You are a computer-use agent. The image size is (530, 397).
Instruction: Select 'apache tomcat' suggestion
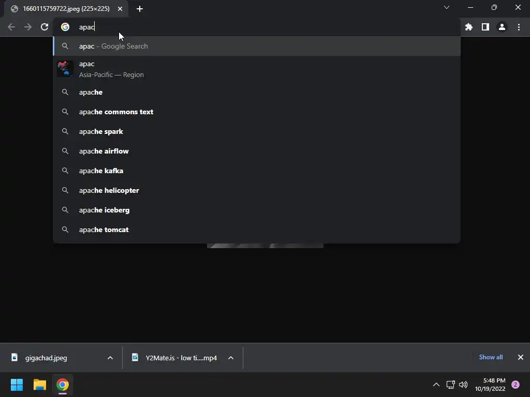(257, 230)
